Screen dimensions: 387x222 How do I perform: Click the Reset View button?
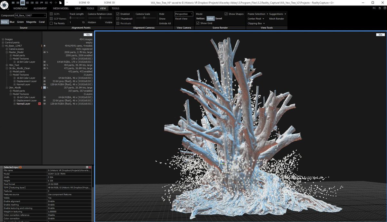point(181,19)
